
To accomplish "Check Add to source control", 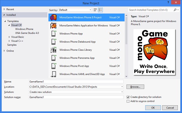I will coord(128,101).
